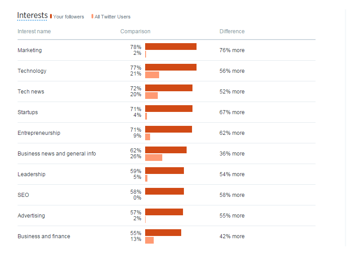Click the Technology 21% all-users bar
357x258 pixels.
[152, 75]
